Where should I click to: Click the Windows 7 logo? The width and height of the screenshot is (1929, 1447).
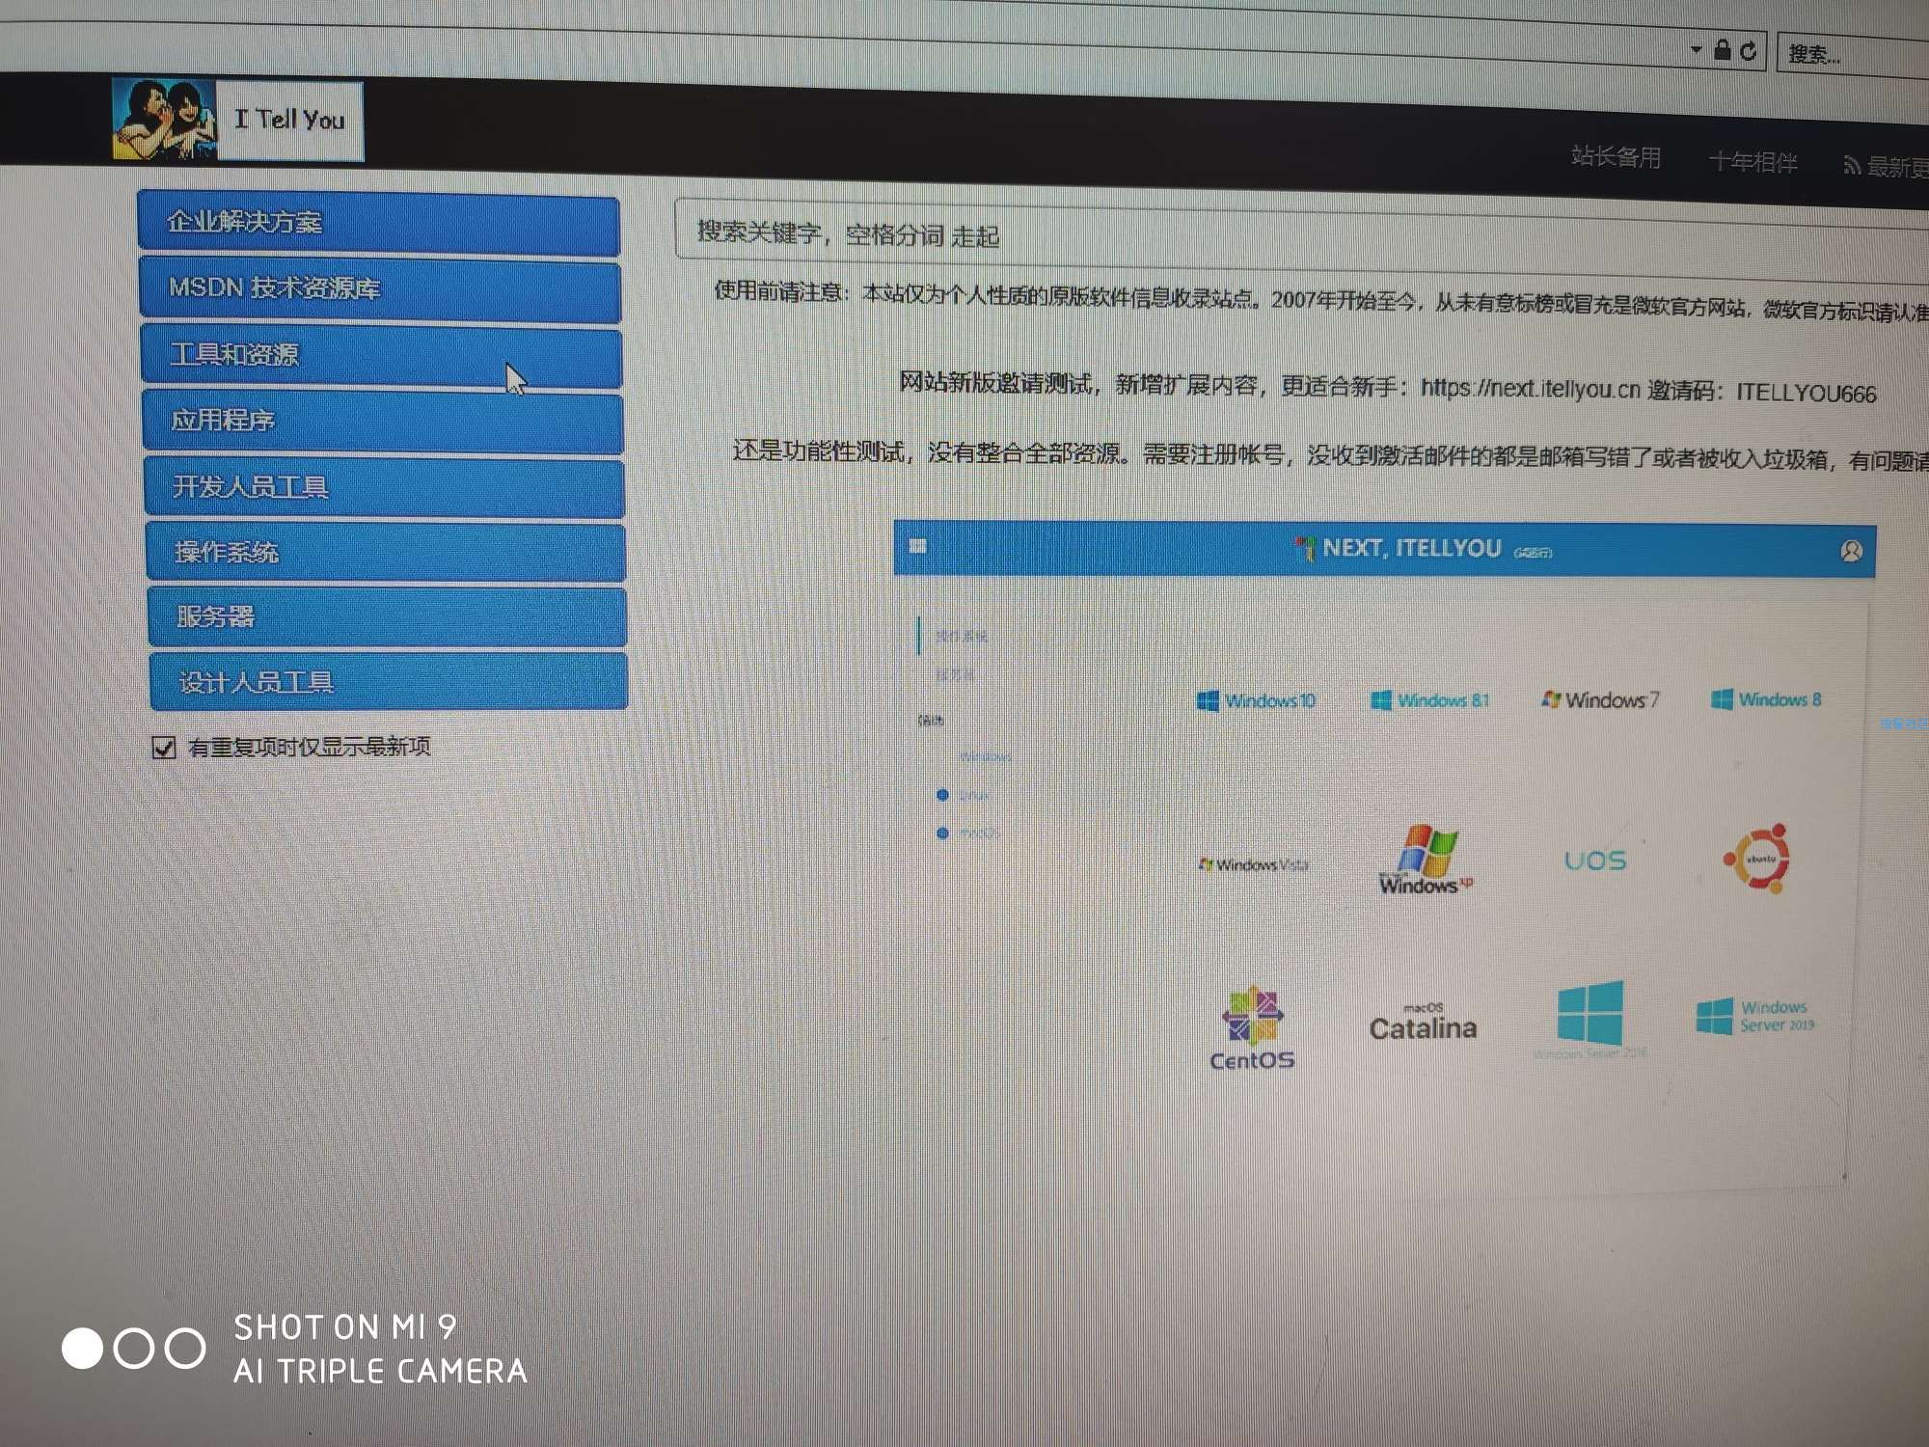1600,698
